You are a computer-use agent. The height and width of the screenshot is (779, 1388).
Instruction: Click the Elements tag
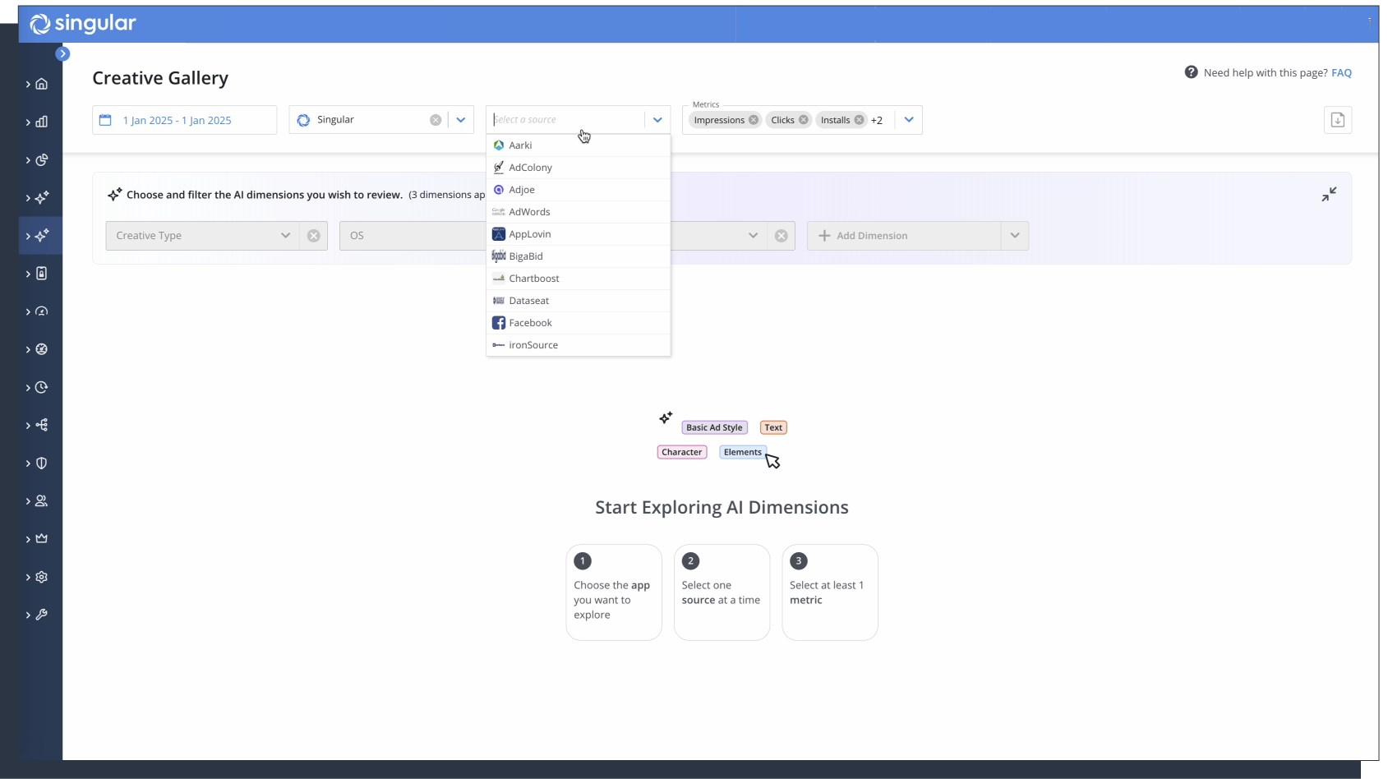(x=743, y=452)
